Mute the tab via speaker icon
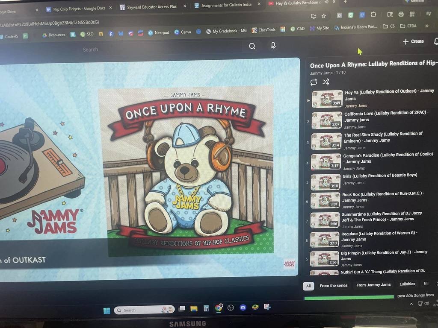Screen dimensions: 438x328 (x=327, y=3)
